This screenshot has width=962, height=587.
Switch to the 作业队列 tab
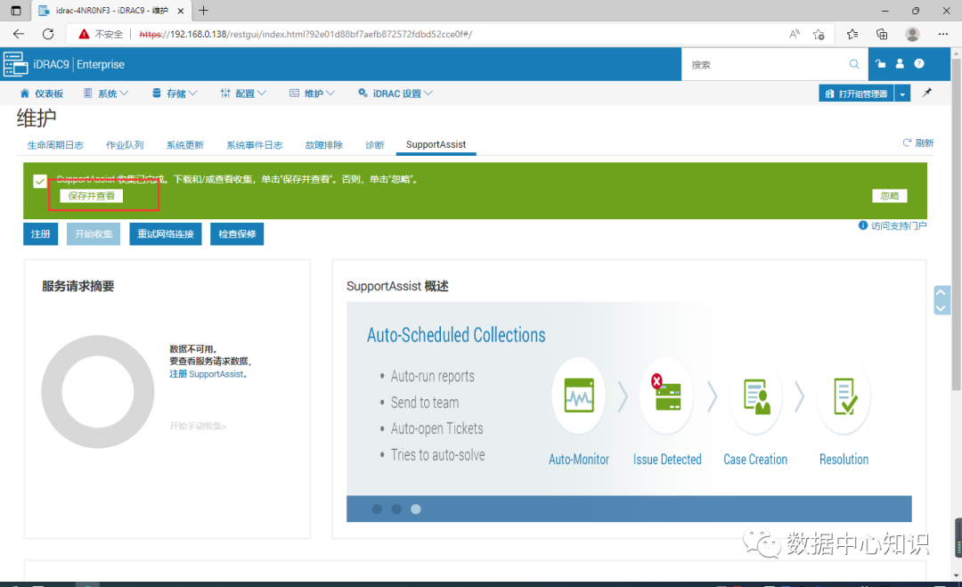pyautogui.click(x=125, y=145)
